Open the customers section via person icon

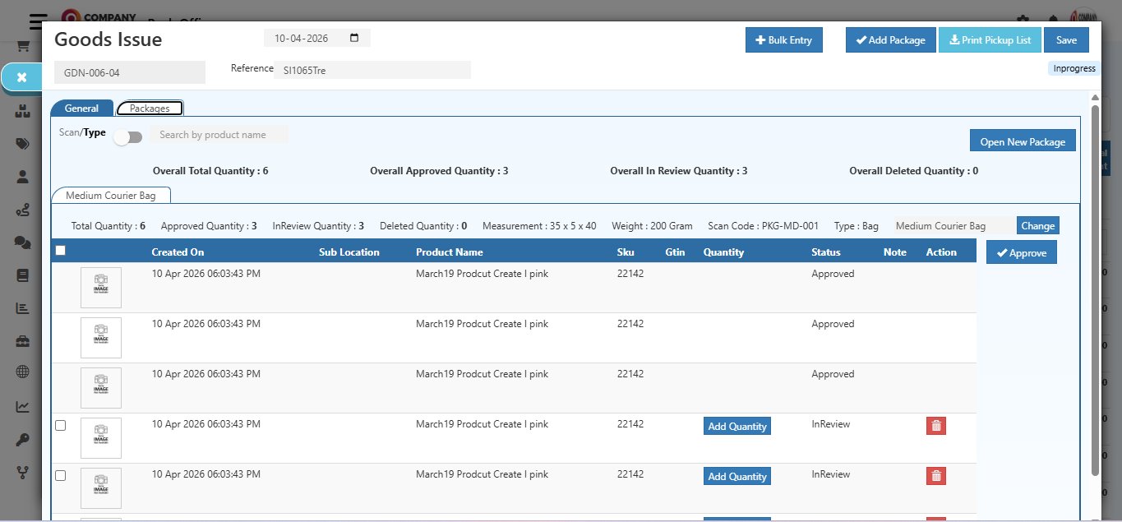pos(22,177)
